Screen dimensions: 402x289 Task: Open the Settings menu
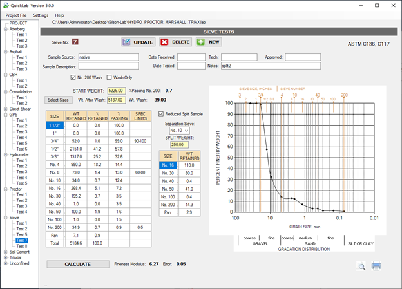tap(41, 15)
